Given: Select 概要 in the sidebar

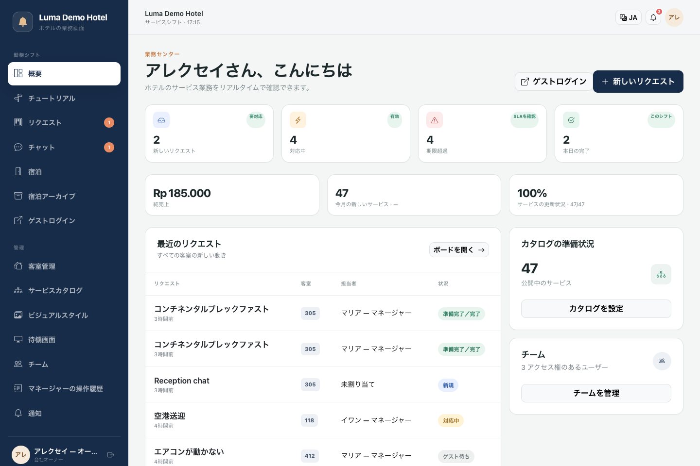Looking at the screenshot, I should tap(64, 74).
